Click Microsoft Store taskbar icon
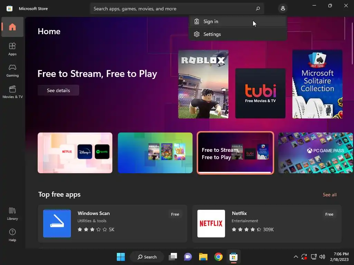 [233, 257]
